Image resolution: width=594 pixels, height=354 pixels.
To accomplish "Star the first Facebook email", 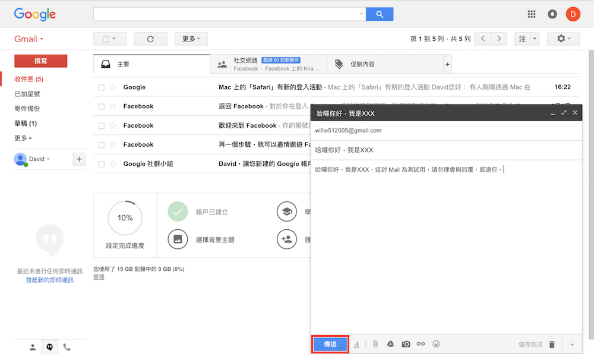I will (113, 106).
